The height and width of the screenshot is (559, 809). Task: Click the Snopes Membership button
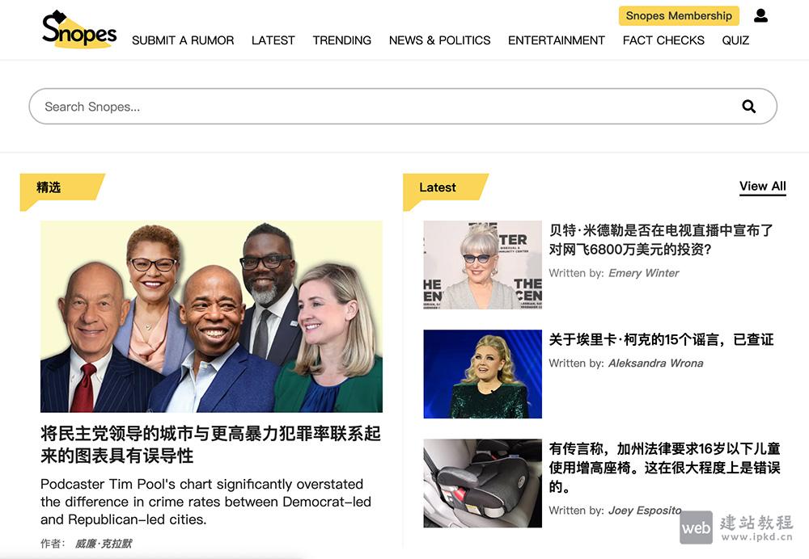679,15
